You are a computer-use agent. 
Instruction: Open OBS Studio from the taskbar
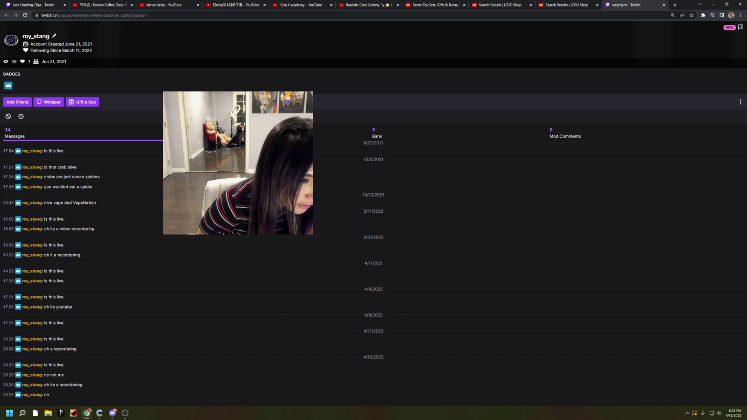125,413
